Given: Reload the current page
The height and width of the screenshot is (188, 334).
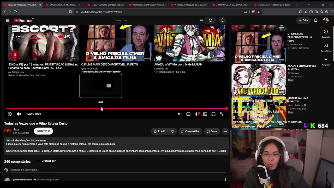Looking at the screenshot, I should point(15,12).
